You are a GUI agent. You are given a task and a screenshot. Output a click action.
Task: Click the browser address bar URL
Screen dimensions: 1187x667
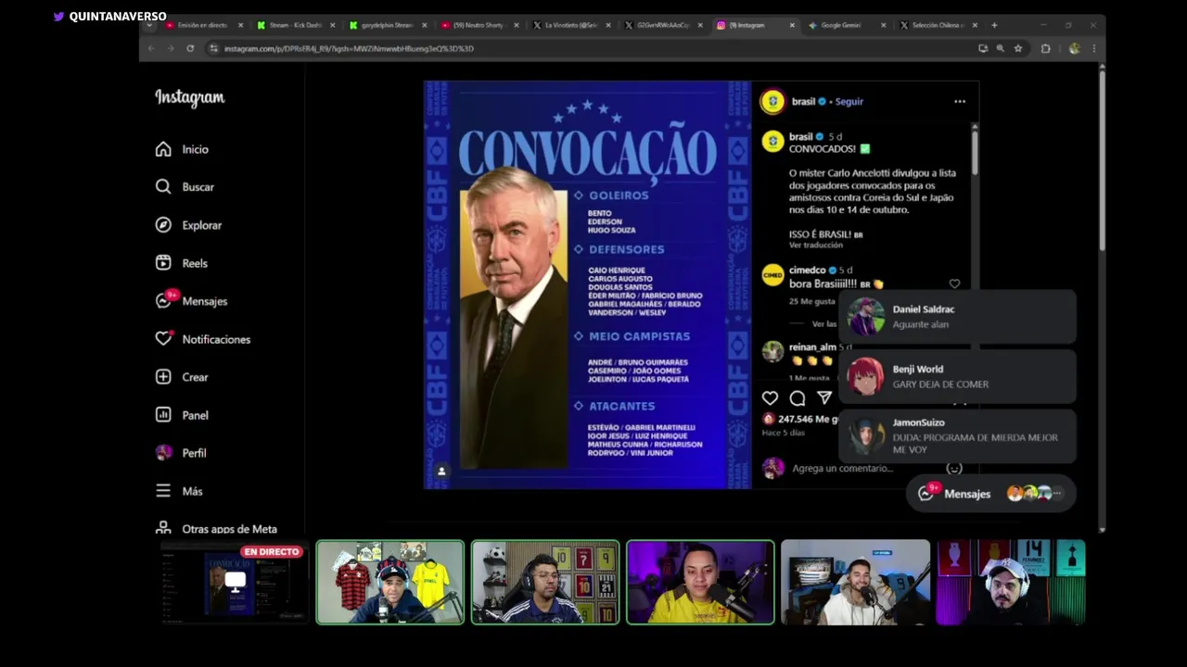coord(349,48)
